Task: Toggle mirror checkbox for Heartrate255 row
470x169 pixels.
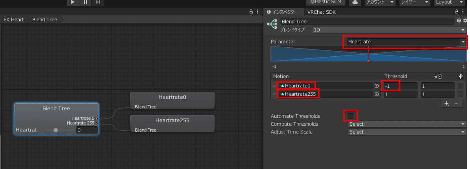Action: 460,94
